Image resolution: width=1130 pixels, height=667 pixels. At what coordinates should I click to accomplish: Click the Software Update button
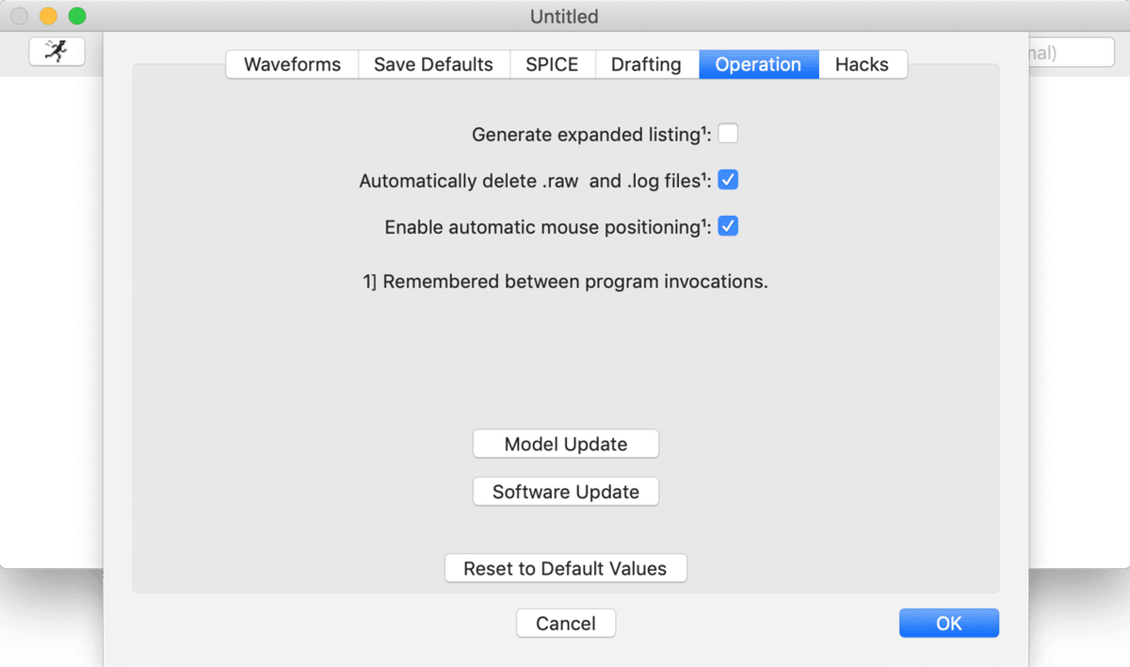566,492
